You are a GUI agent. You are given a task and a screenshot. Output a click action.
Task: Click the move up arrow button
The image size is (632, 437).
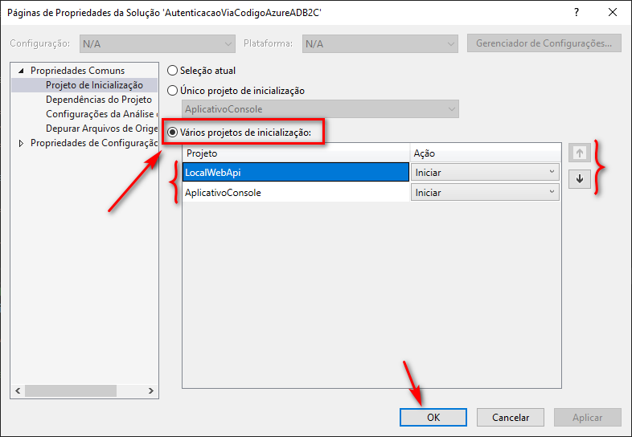point(578,153)
